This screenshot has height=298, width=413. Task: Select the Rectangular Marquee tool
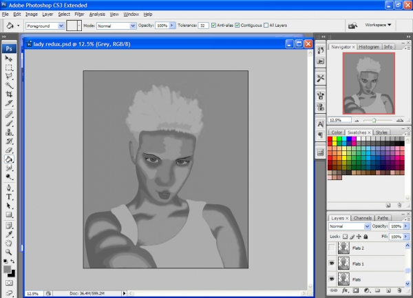point(9,68)
